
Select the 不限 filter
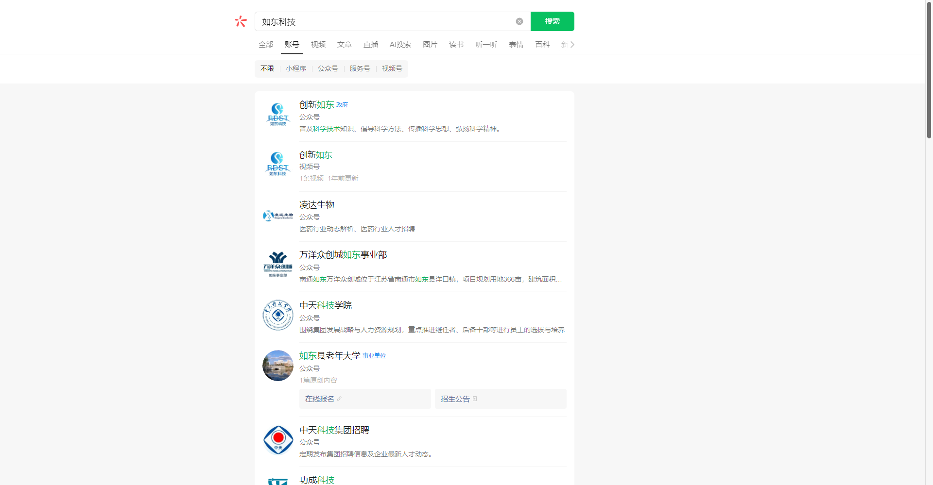[x=267, y=68]
